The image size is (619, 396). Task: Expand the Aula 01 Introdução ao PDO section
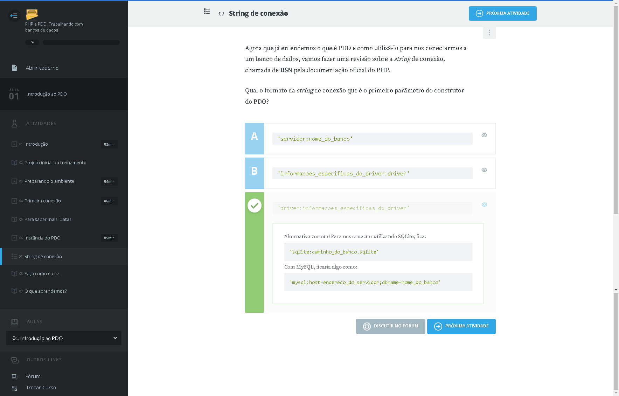coord(64,94)
